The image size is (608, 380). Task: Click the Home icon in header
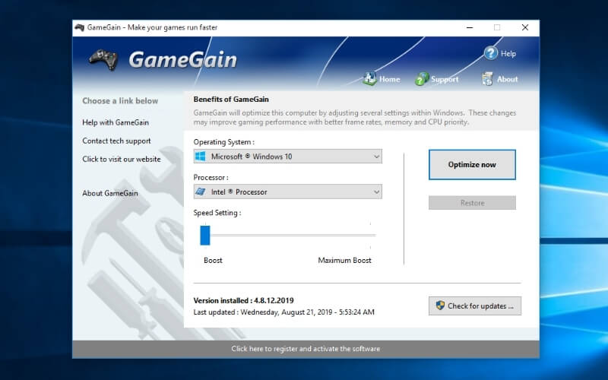(369, 79)
